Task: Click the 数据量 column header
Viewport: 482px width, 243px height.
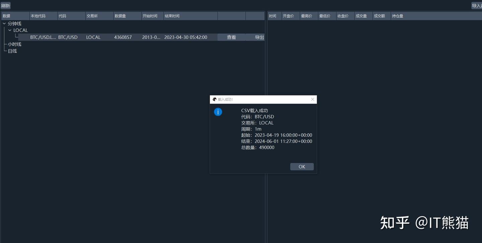Action: (x=120, y=16)
